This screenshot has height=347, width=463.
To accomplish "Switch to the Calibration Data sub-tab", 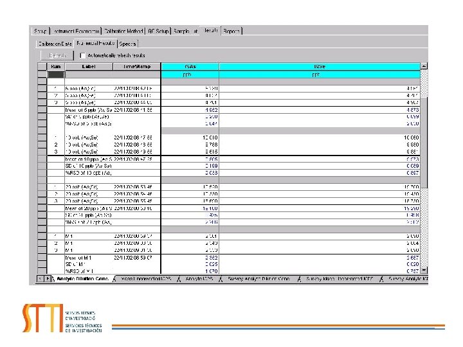I will 55,44.
